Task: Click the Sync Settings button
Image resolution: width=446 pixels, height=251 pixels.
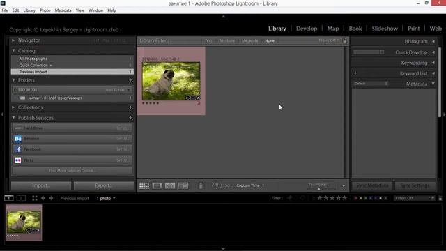Action: (x=415, y=185)
